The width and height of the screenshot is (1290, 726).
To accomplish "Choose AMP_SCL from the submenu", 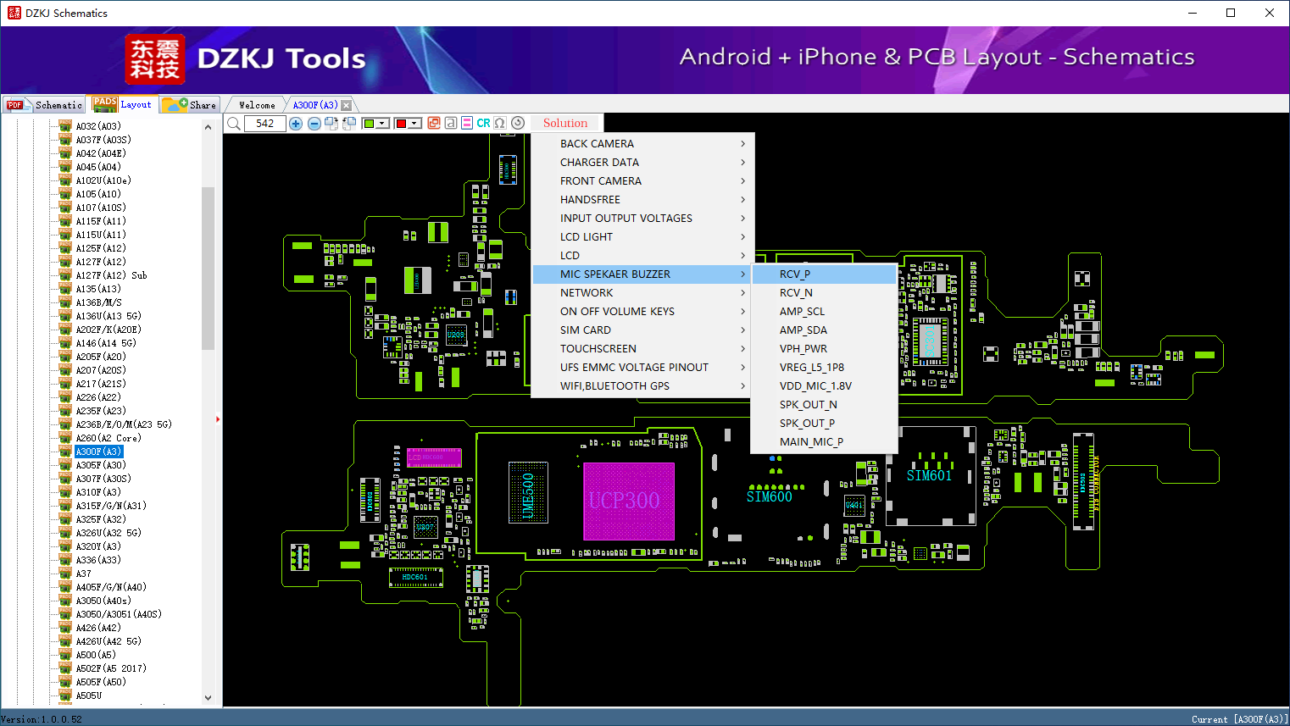I will tap(825, 312).
